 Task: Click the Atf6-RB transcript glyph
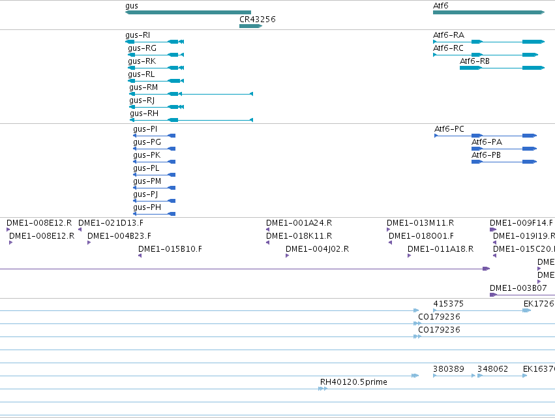pos(502,68)
